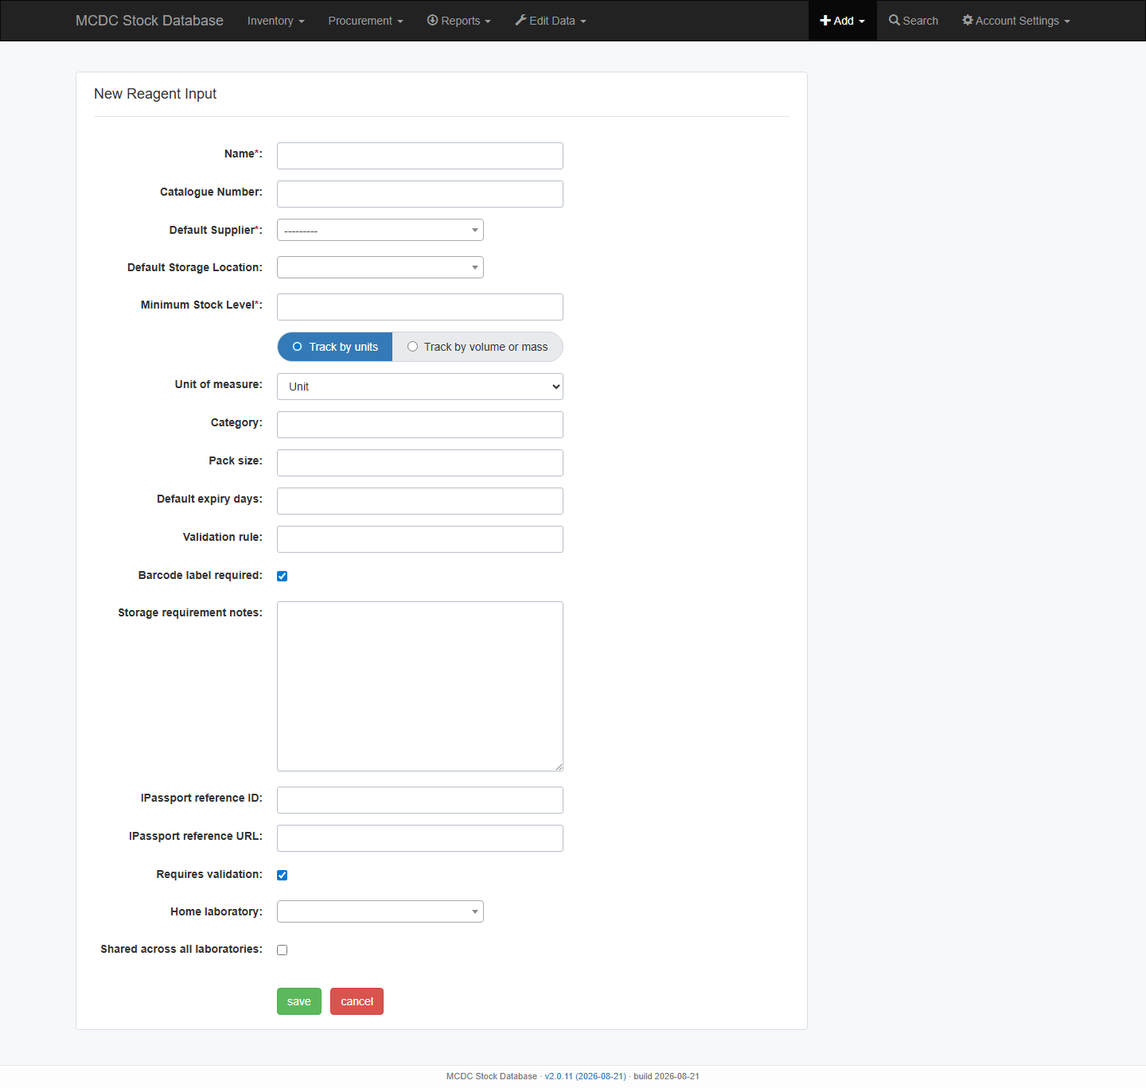
Task: Click the green save button
Action: point(299,1001)
